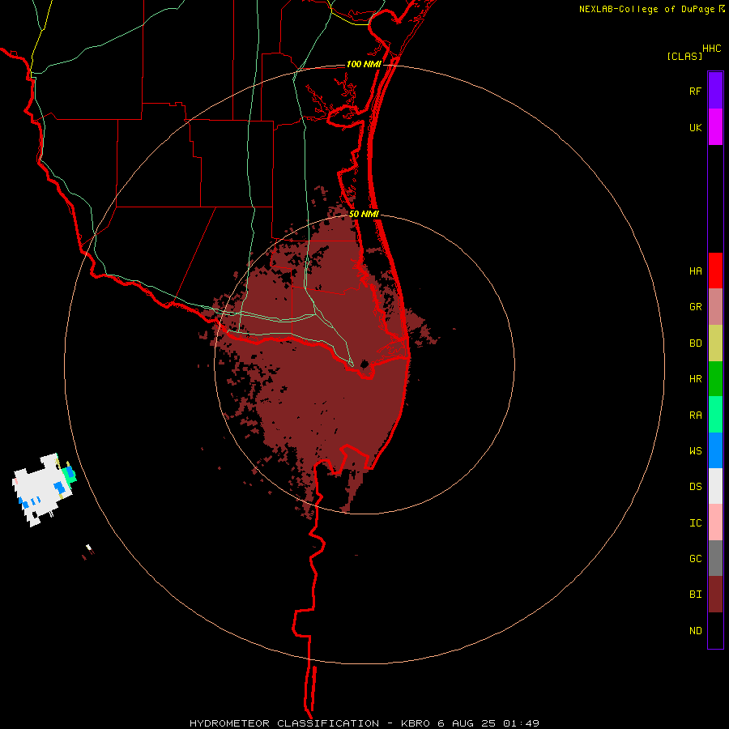Click the ND black legend swatch
This screenshot has width=729, height=729.
click(715, 630)
